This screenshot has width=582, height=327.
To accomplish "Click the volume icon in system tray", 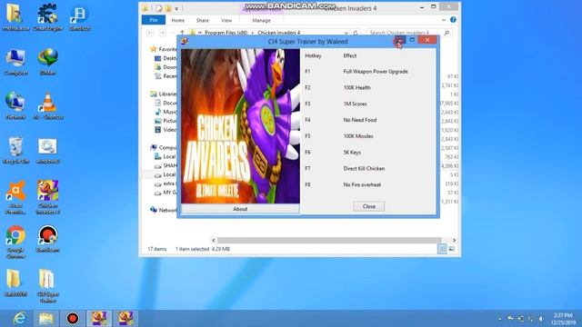I will click(542, 319).
